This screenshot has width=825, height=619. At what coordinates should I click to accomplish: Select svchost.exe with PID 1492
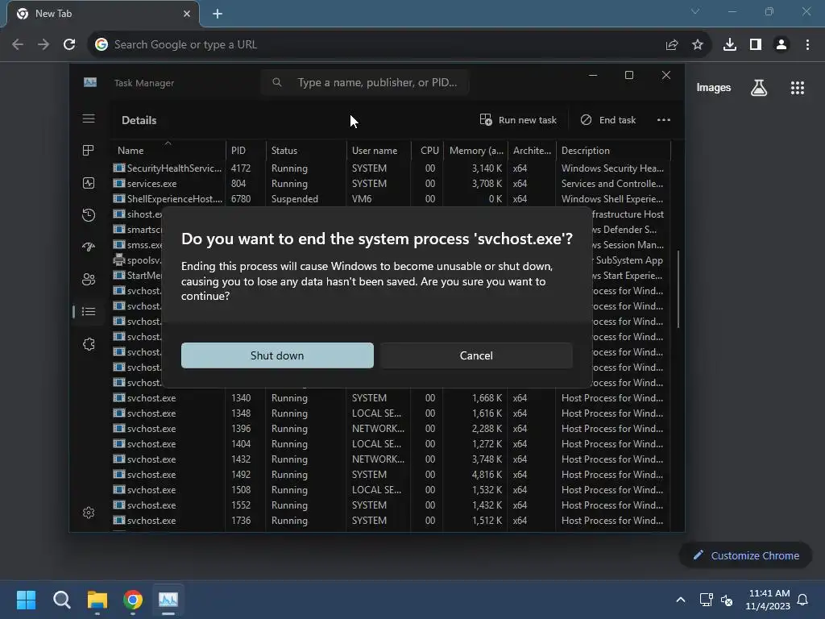click(391, 474)
